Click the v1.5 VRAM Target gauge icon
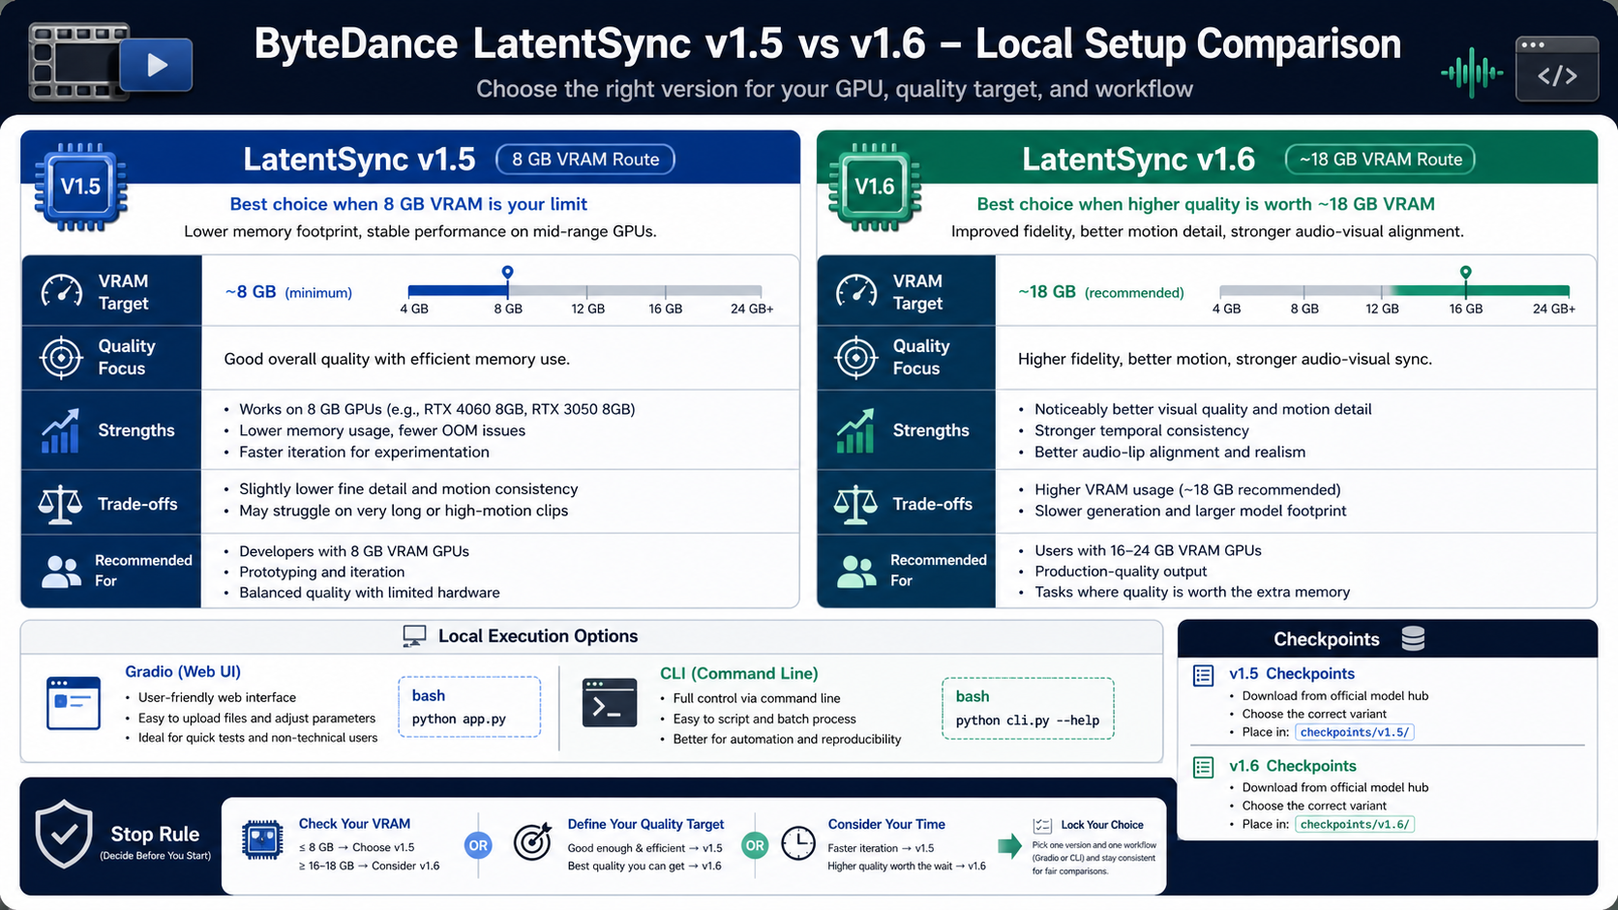Viewport: 1618px width, 910px height. [x=62, y=290]
